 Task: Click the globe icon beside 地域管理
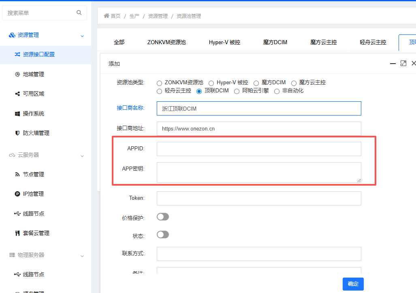[x=17, y=74]
